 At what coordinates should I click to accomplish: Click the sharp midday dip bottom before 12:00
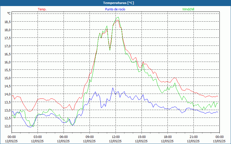click(110, 50)
